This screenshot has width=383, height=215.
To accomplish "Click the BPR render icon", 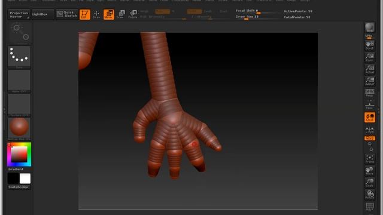I will click(370, 27).
